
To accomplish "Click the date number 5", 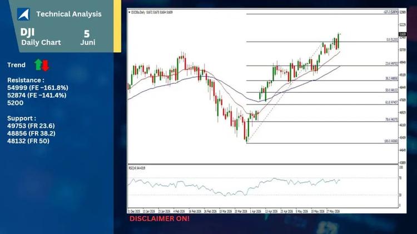I will (x=87, y=34).
